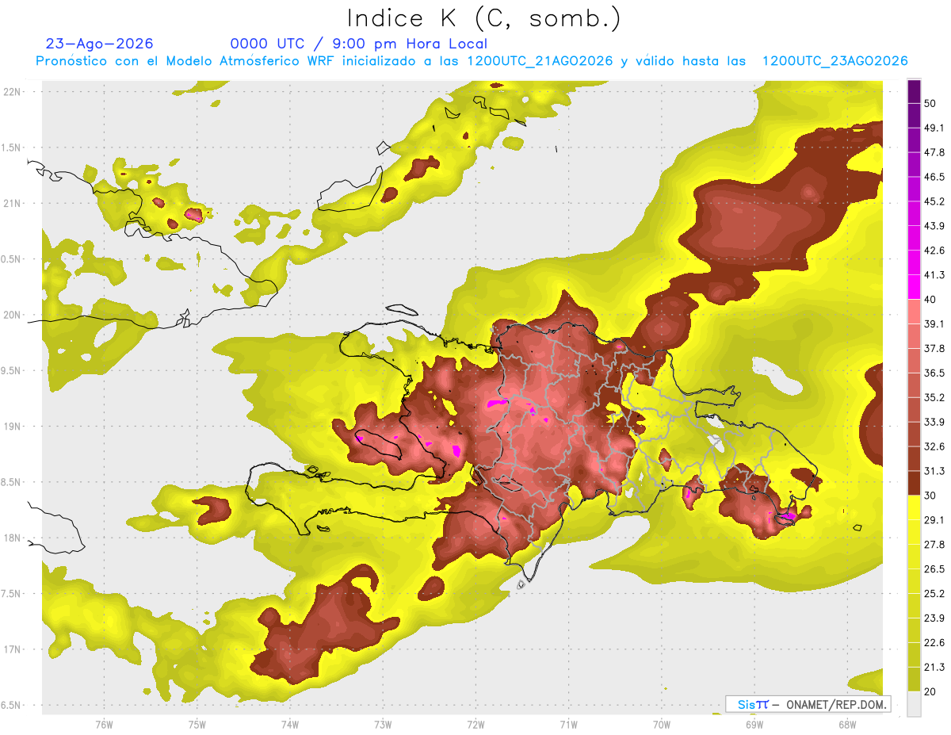Image resolution: width=951 pixels, height=735 pixels.
Task: Click the "39.1" color scale label
Action: tap(934, 323)
